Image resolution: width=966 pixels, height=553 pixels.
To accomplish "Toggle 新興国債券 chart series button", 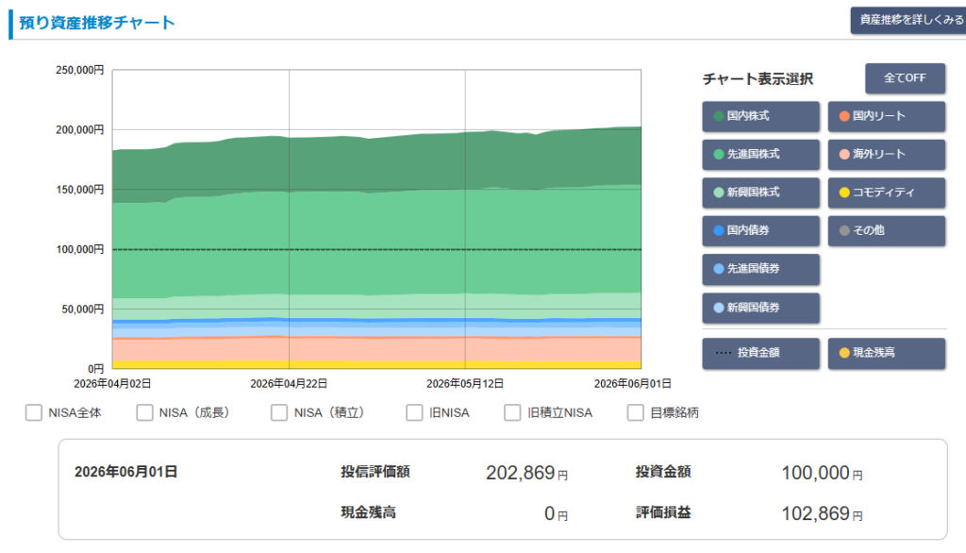I will pos(760,308).
